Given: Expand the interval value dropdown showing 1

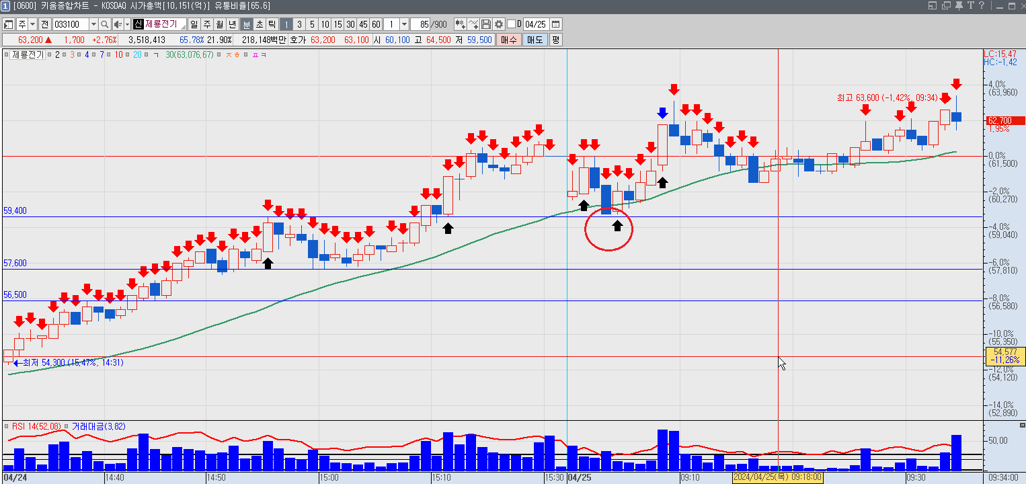Looking at the screenshot, I should [404, 24].
